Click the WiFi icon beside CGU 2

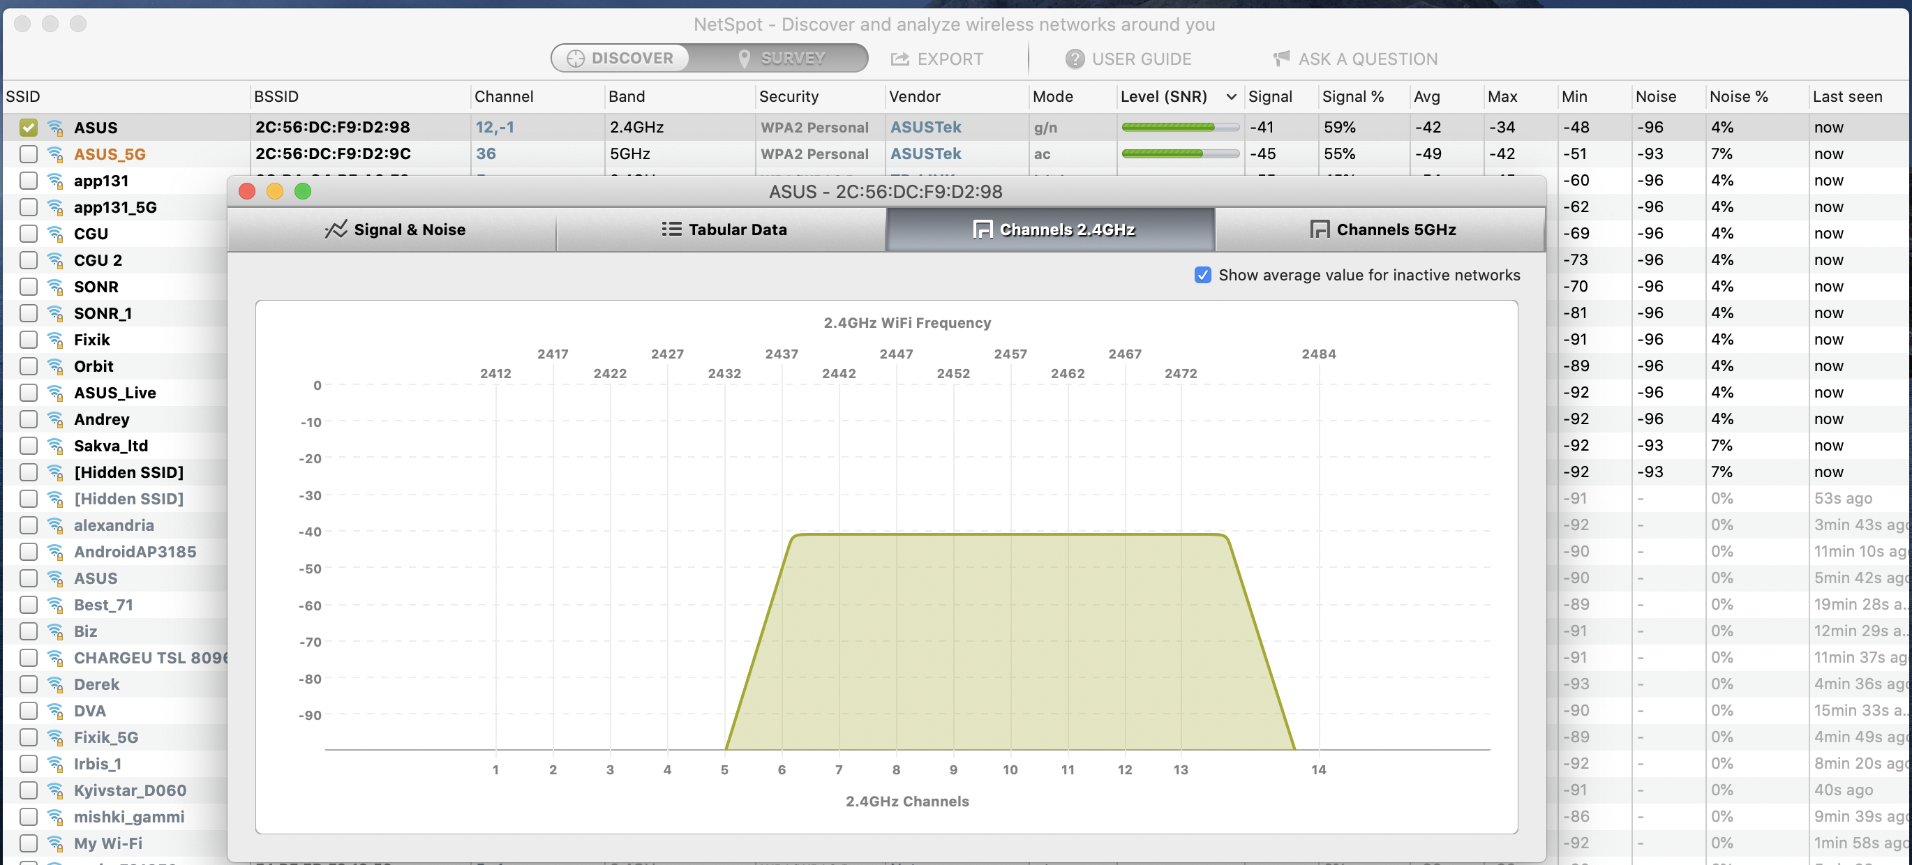[55, 260]
